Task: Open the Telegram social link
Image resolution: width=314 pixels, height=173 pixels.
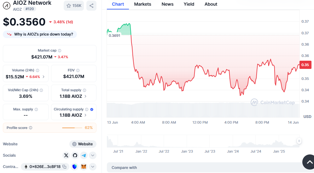Action: pos(84,155)
